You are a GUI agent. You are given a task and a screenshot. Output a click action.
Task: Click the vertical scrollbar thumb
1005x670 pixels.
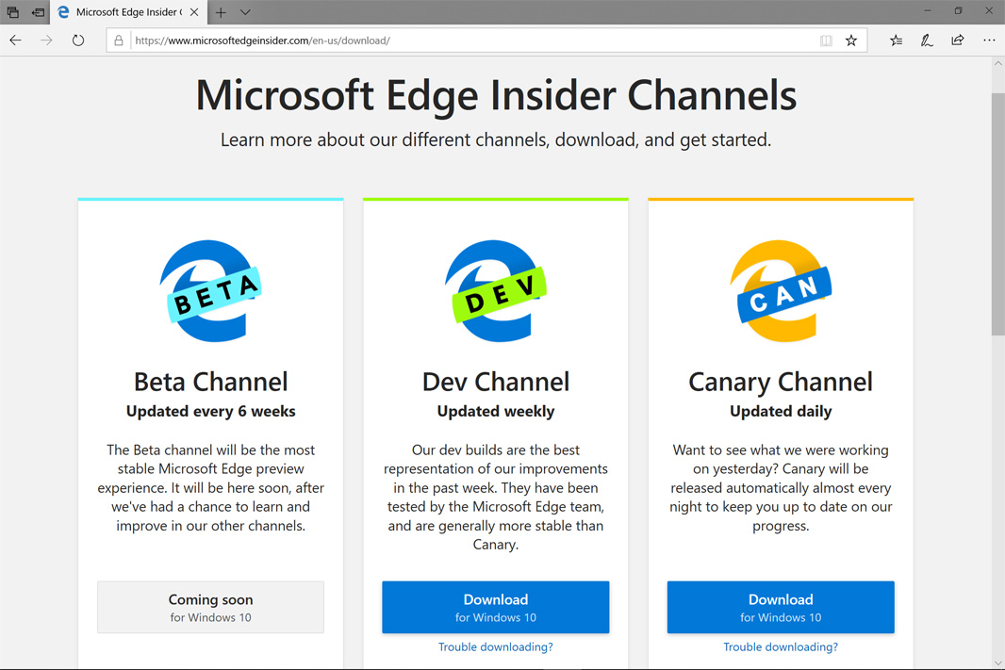coord(997,214)
